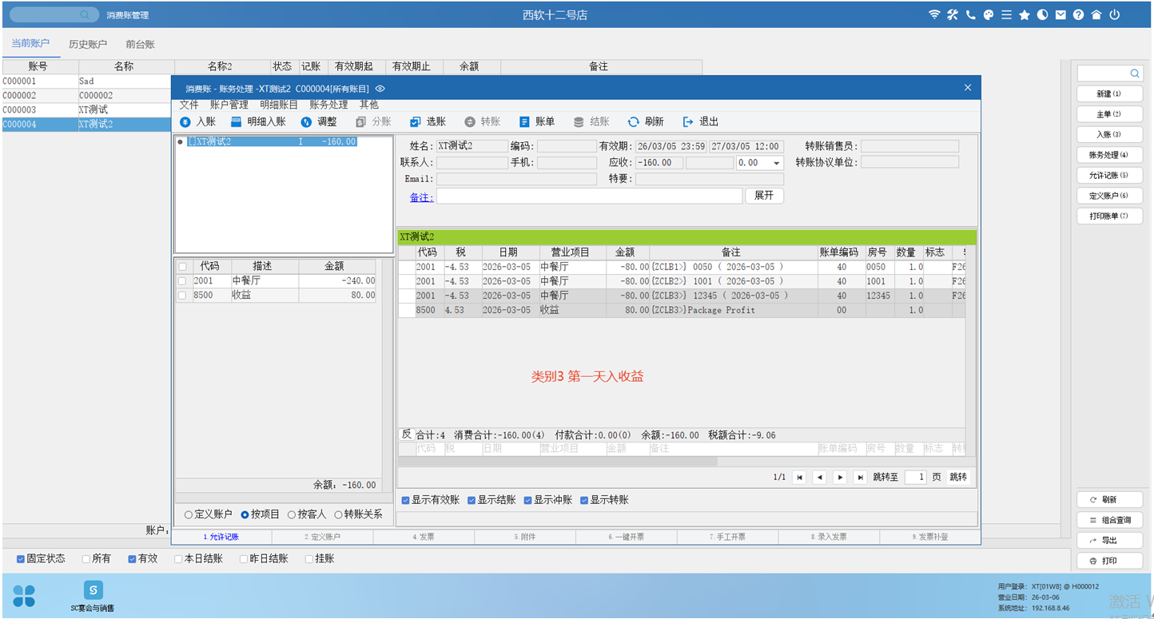Click the 选账 select-account toolbar button
The image size is (1154, 619).
(428, 122)
